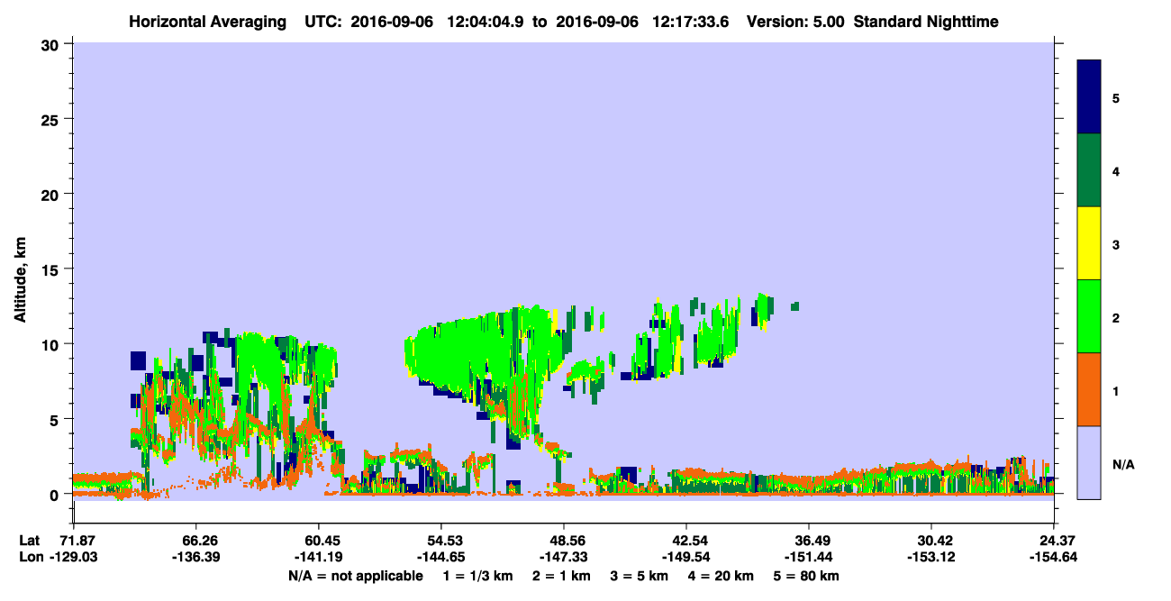Click the y-axis tick label '30'

(x=52, y=44)
